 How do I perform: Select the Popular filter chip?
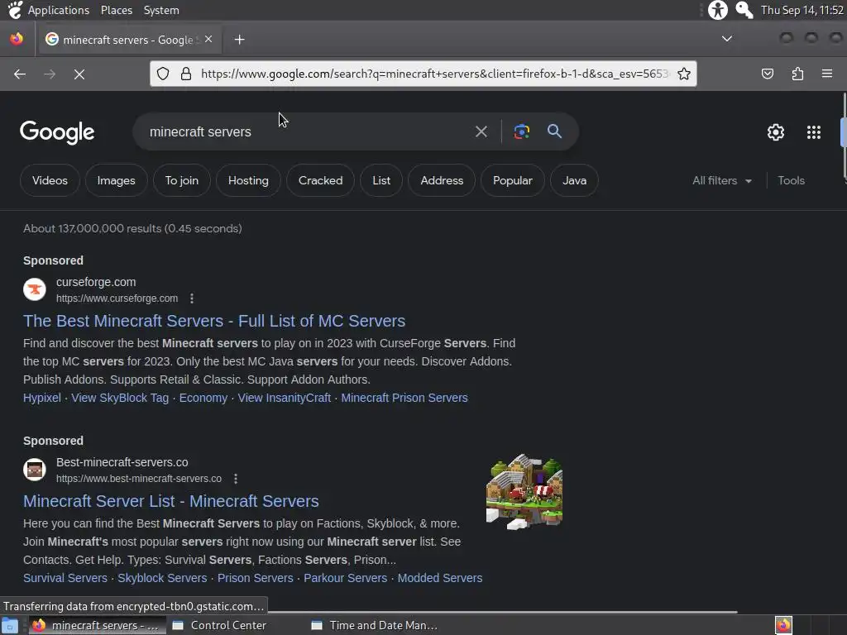tap(512, 180)
